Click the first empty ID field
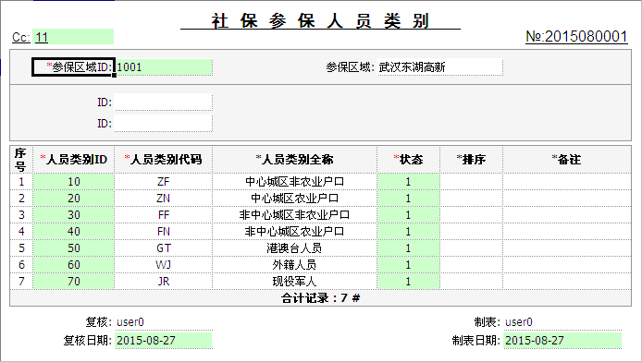Screen dimensions: 642x362 163,103
